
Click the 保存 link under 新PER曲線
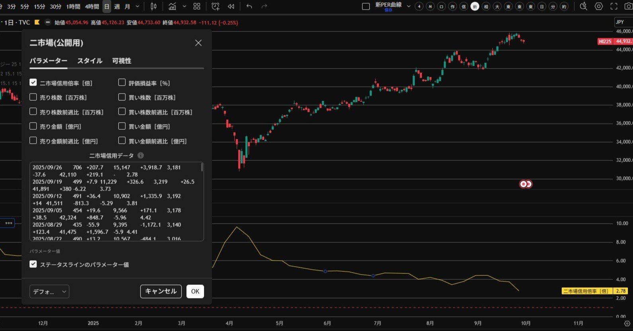pyautogui.click(x=388, y=10)
